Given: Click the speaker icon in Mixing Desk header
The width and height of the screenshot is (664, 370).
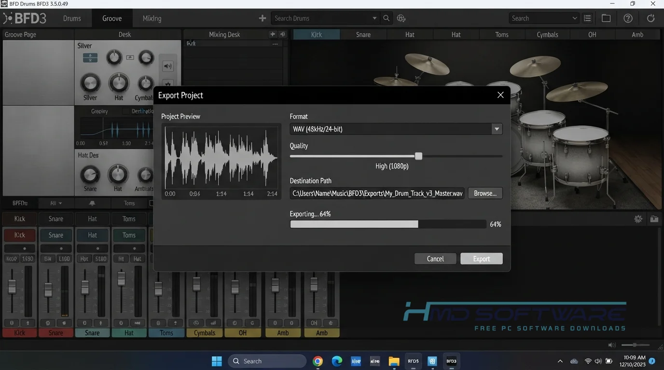Looking at the screenshot, I should pos(283,34).
